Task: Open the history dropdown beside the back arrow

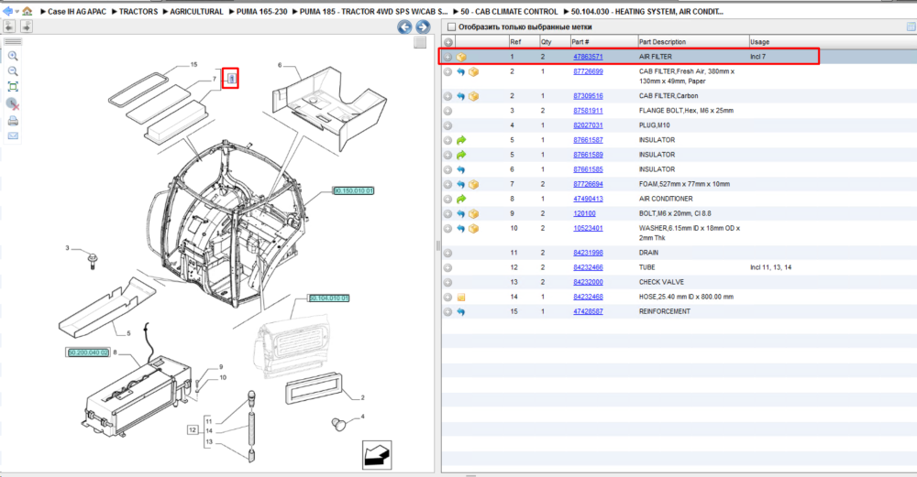Action: pos(17,12)
